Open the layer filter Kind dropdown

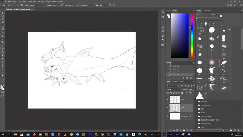point(172,86)
